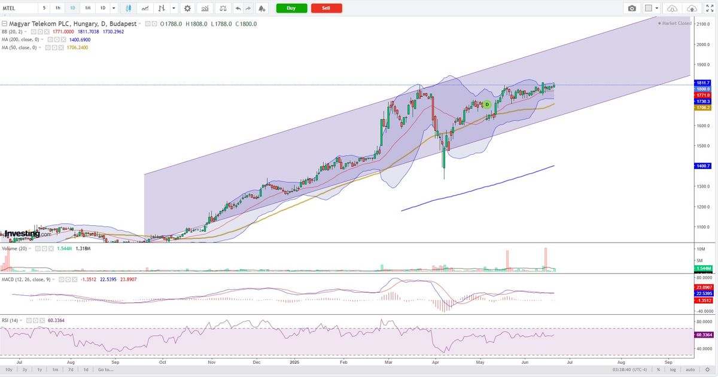Collapse the Magyar Telekom legend box
The image size is (718, 377).
pyautogui.click(x=5, y=24)
